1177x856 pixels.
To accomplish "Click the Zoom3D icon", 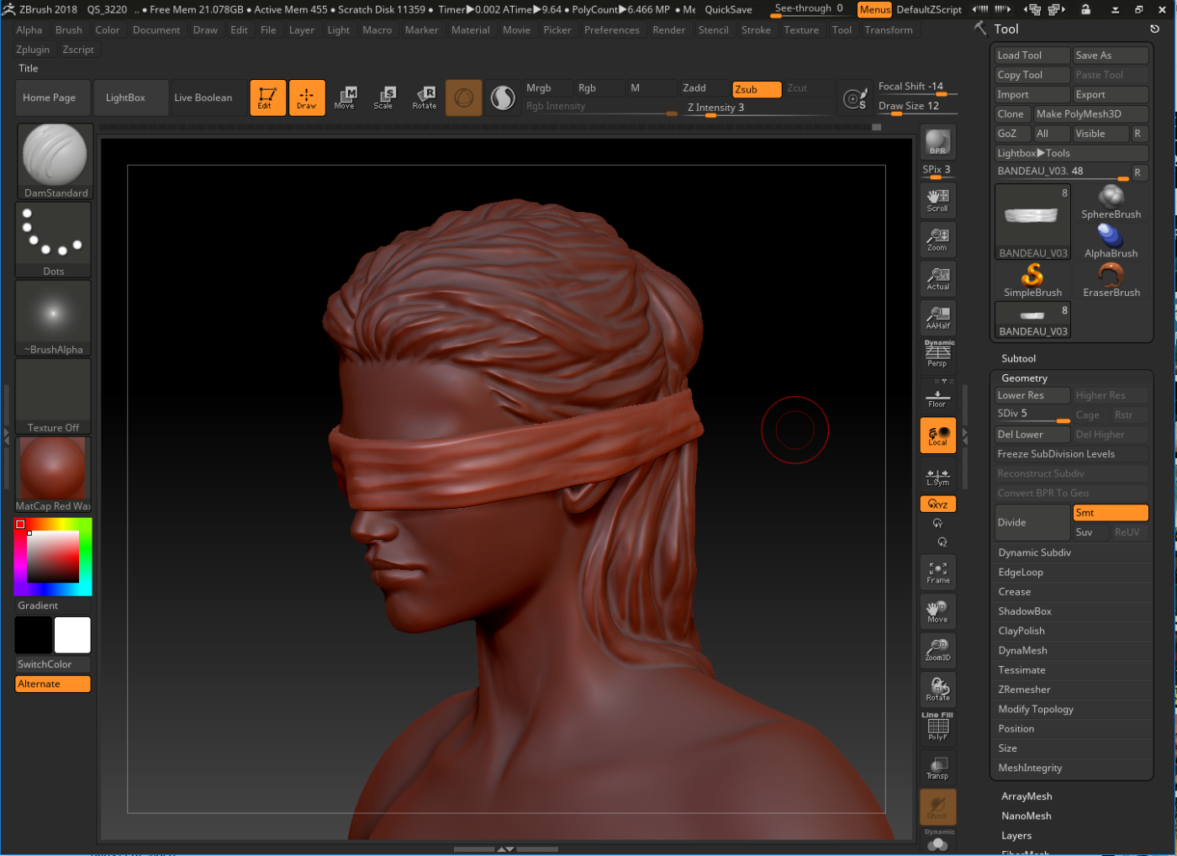I will point(937,650).
